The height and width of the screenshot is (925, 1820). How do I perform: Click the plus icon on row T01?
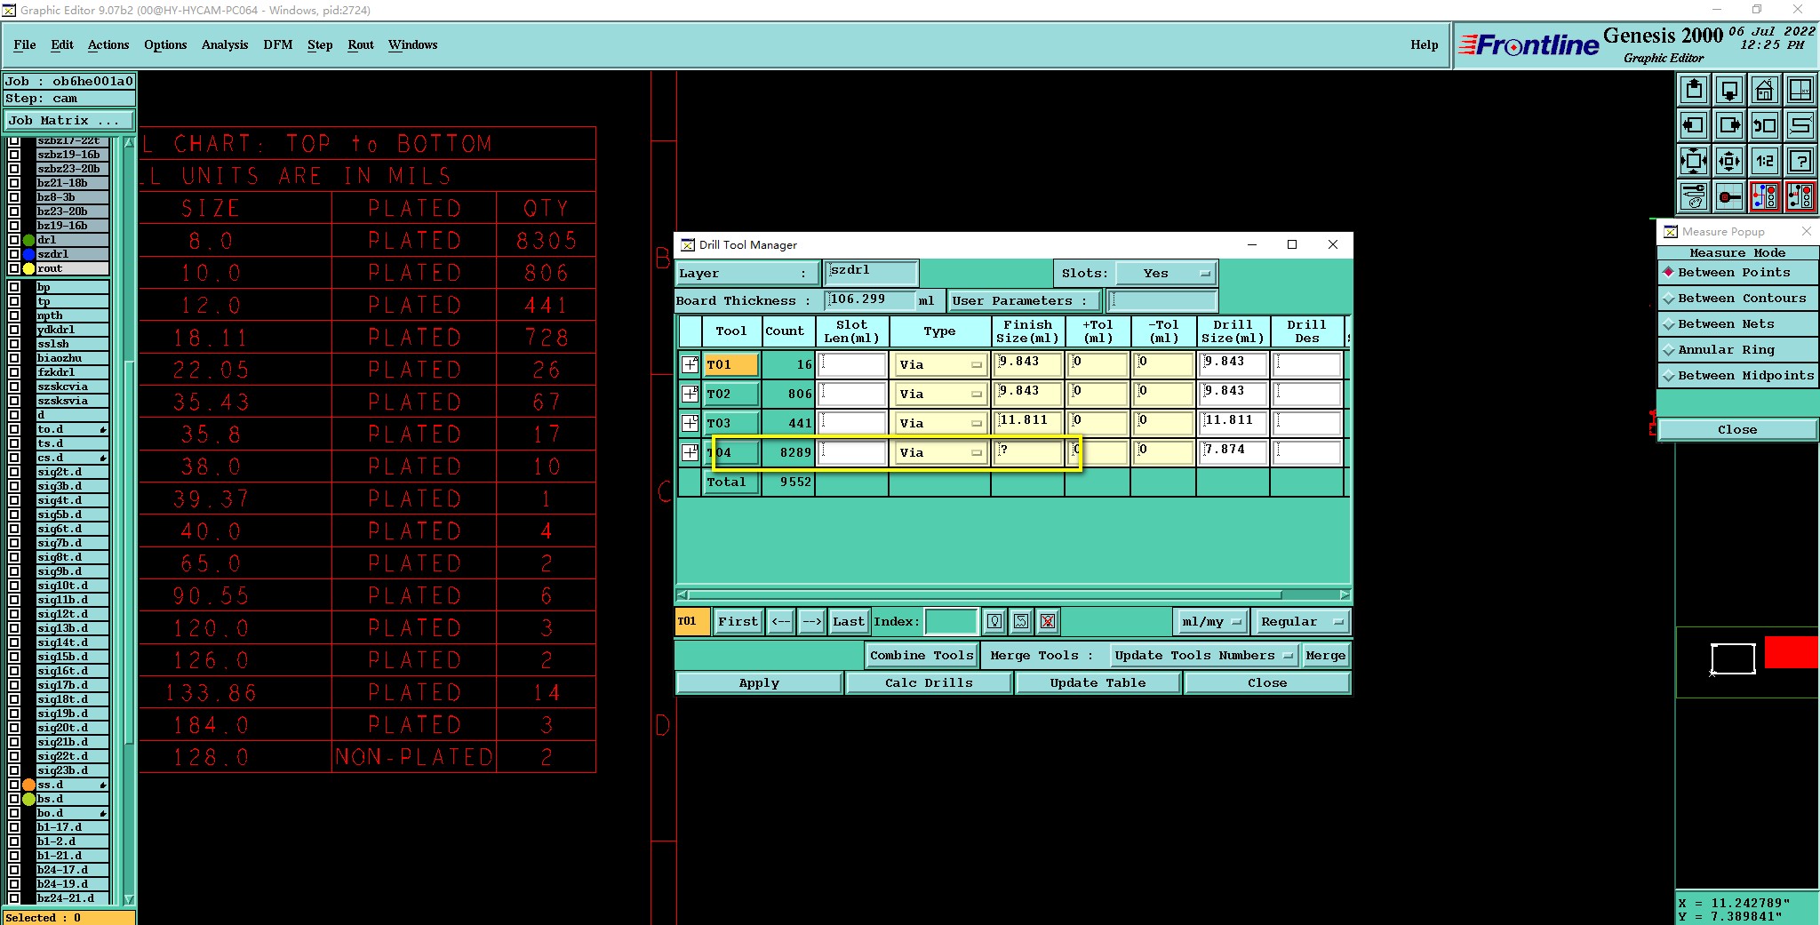click(690, 364)
